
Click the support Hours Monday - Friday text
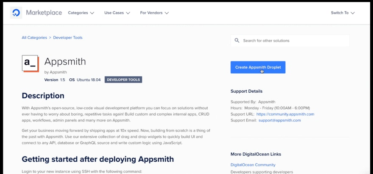(x=270, y=108)
